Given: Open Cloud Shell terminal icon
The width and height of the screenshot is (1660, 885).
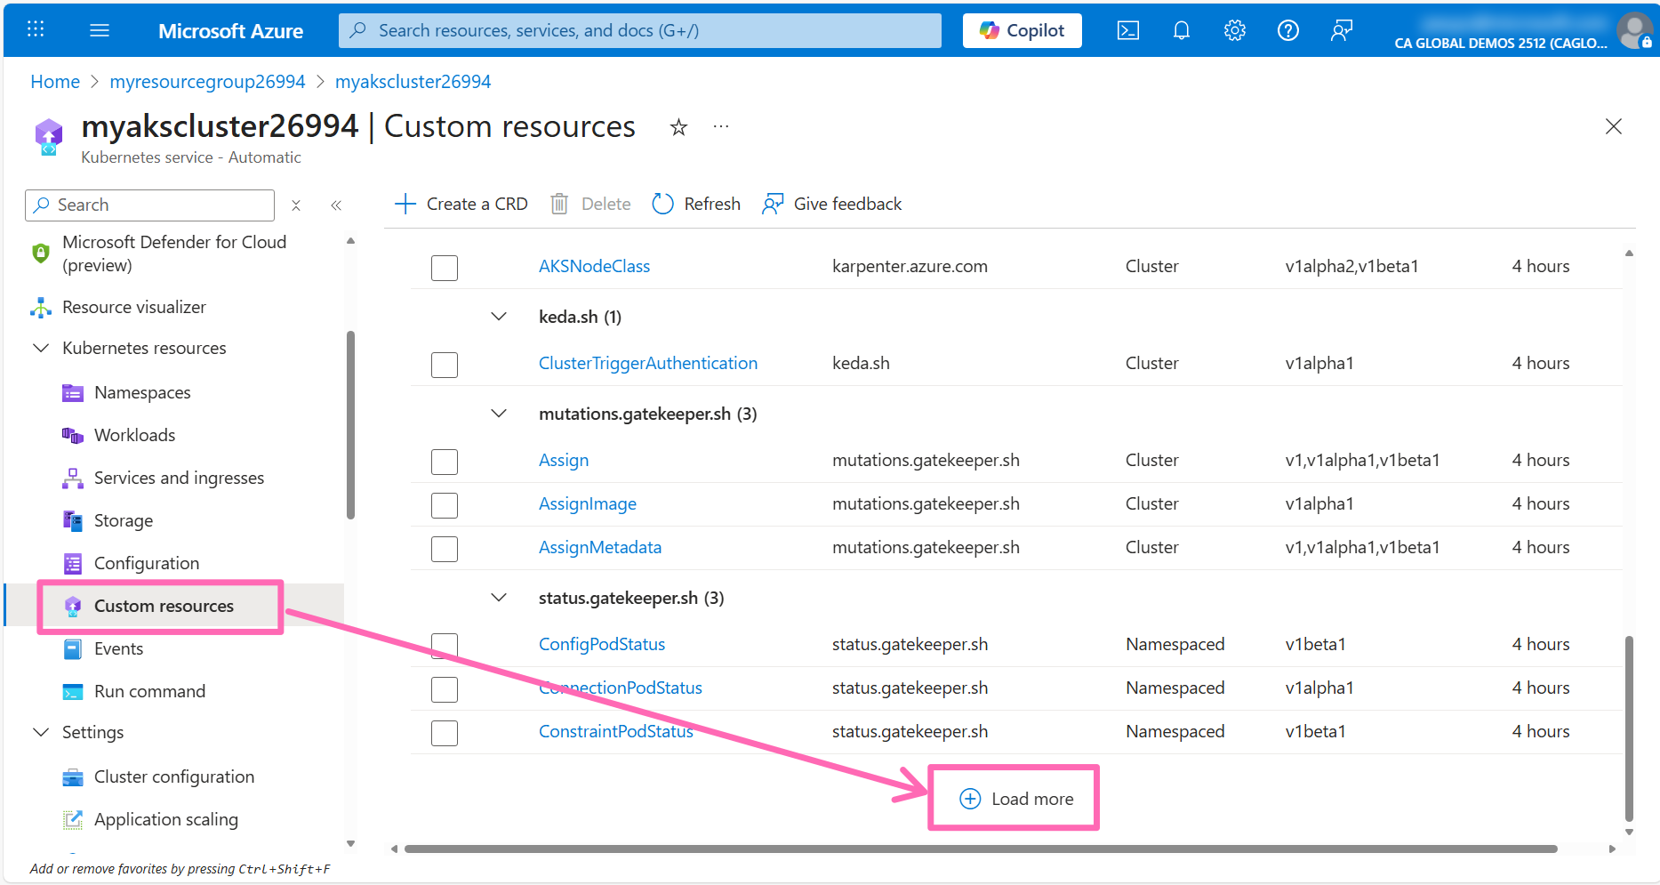Looking at the screenshot, I should coord(1127,29).
